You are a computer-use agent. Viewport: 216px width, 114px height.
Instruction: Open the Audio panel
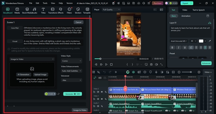click(35, 11)
